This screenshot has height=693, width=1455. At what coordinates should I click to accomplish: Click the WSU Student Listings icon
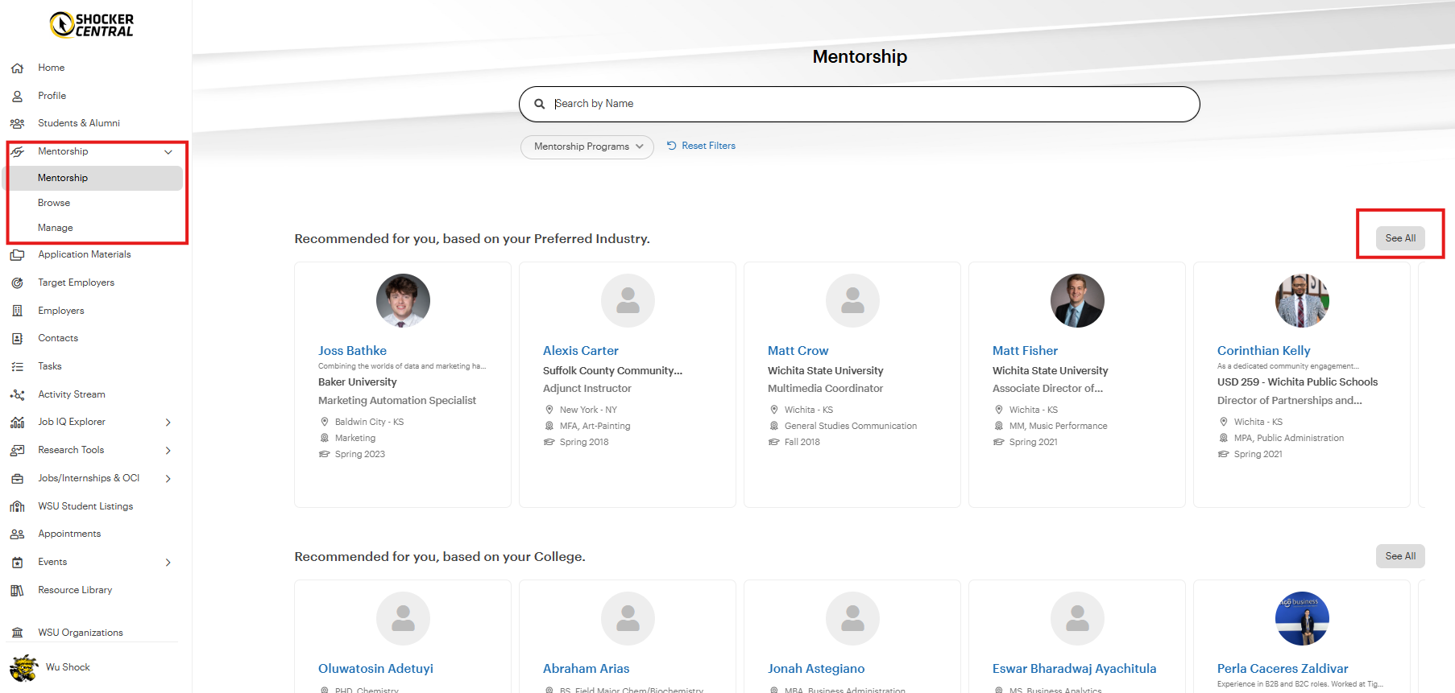pyautogui.click(x=17, y=507)
